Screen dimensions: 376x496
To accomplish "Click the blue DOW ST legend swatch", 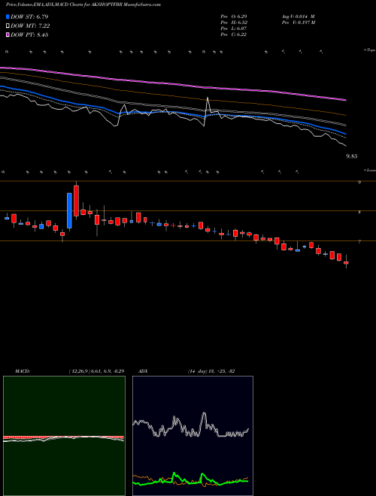I will point(8,17).
